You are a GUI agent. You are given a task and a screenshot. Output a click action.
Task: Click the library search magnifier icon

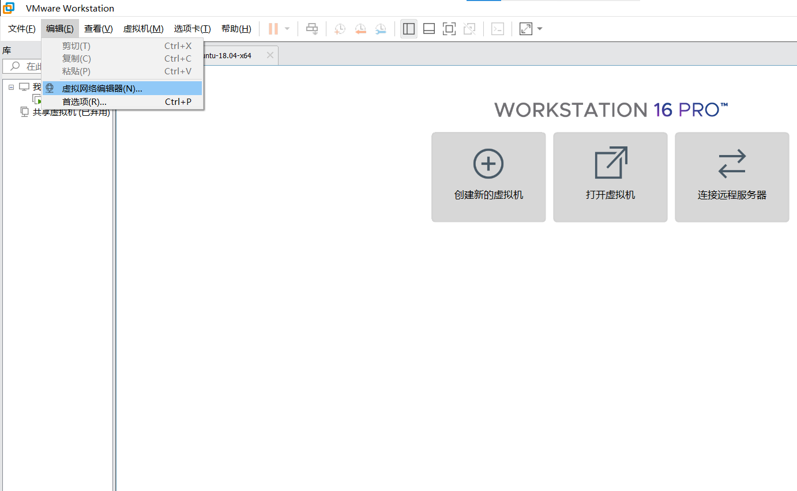tap(16, 66)
